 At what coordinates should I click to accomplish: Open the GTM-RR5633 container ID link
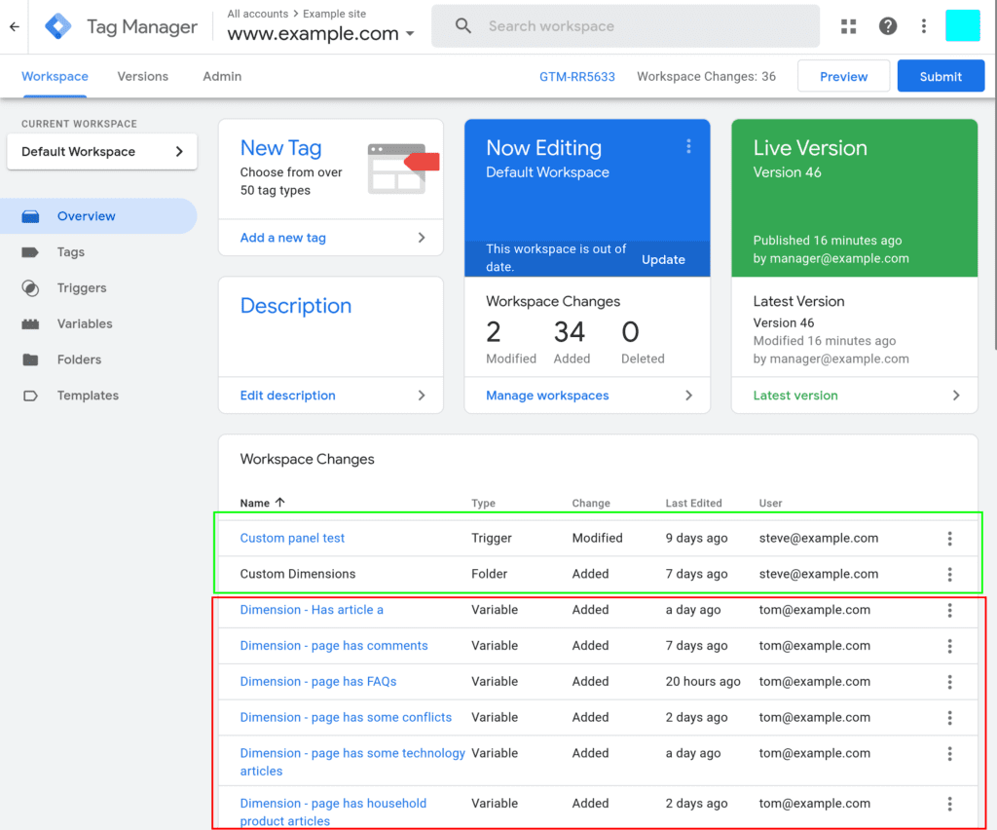pos(576,77)
